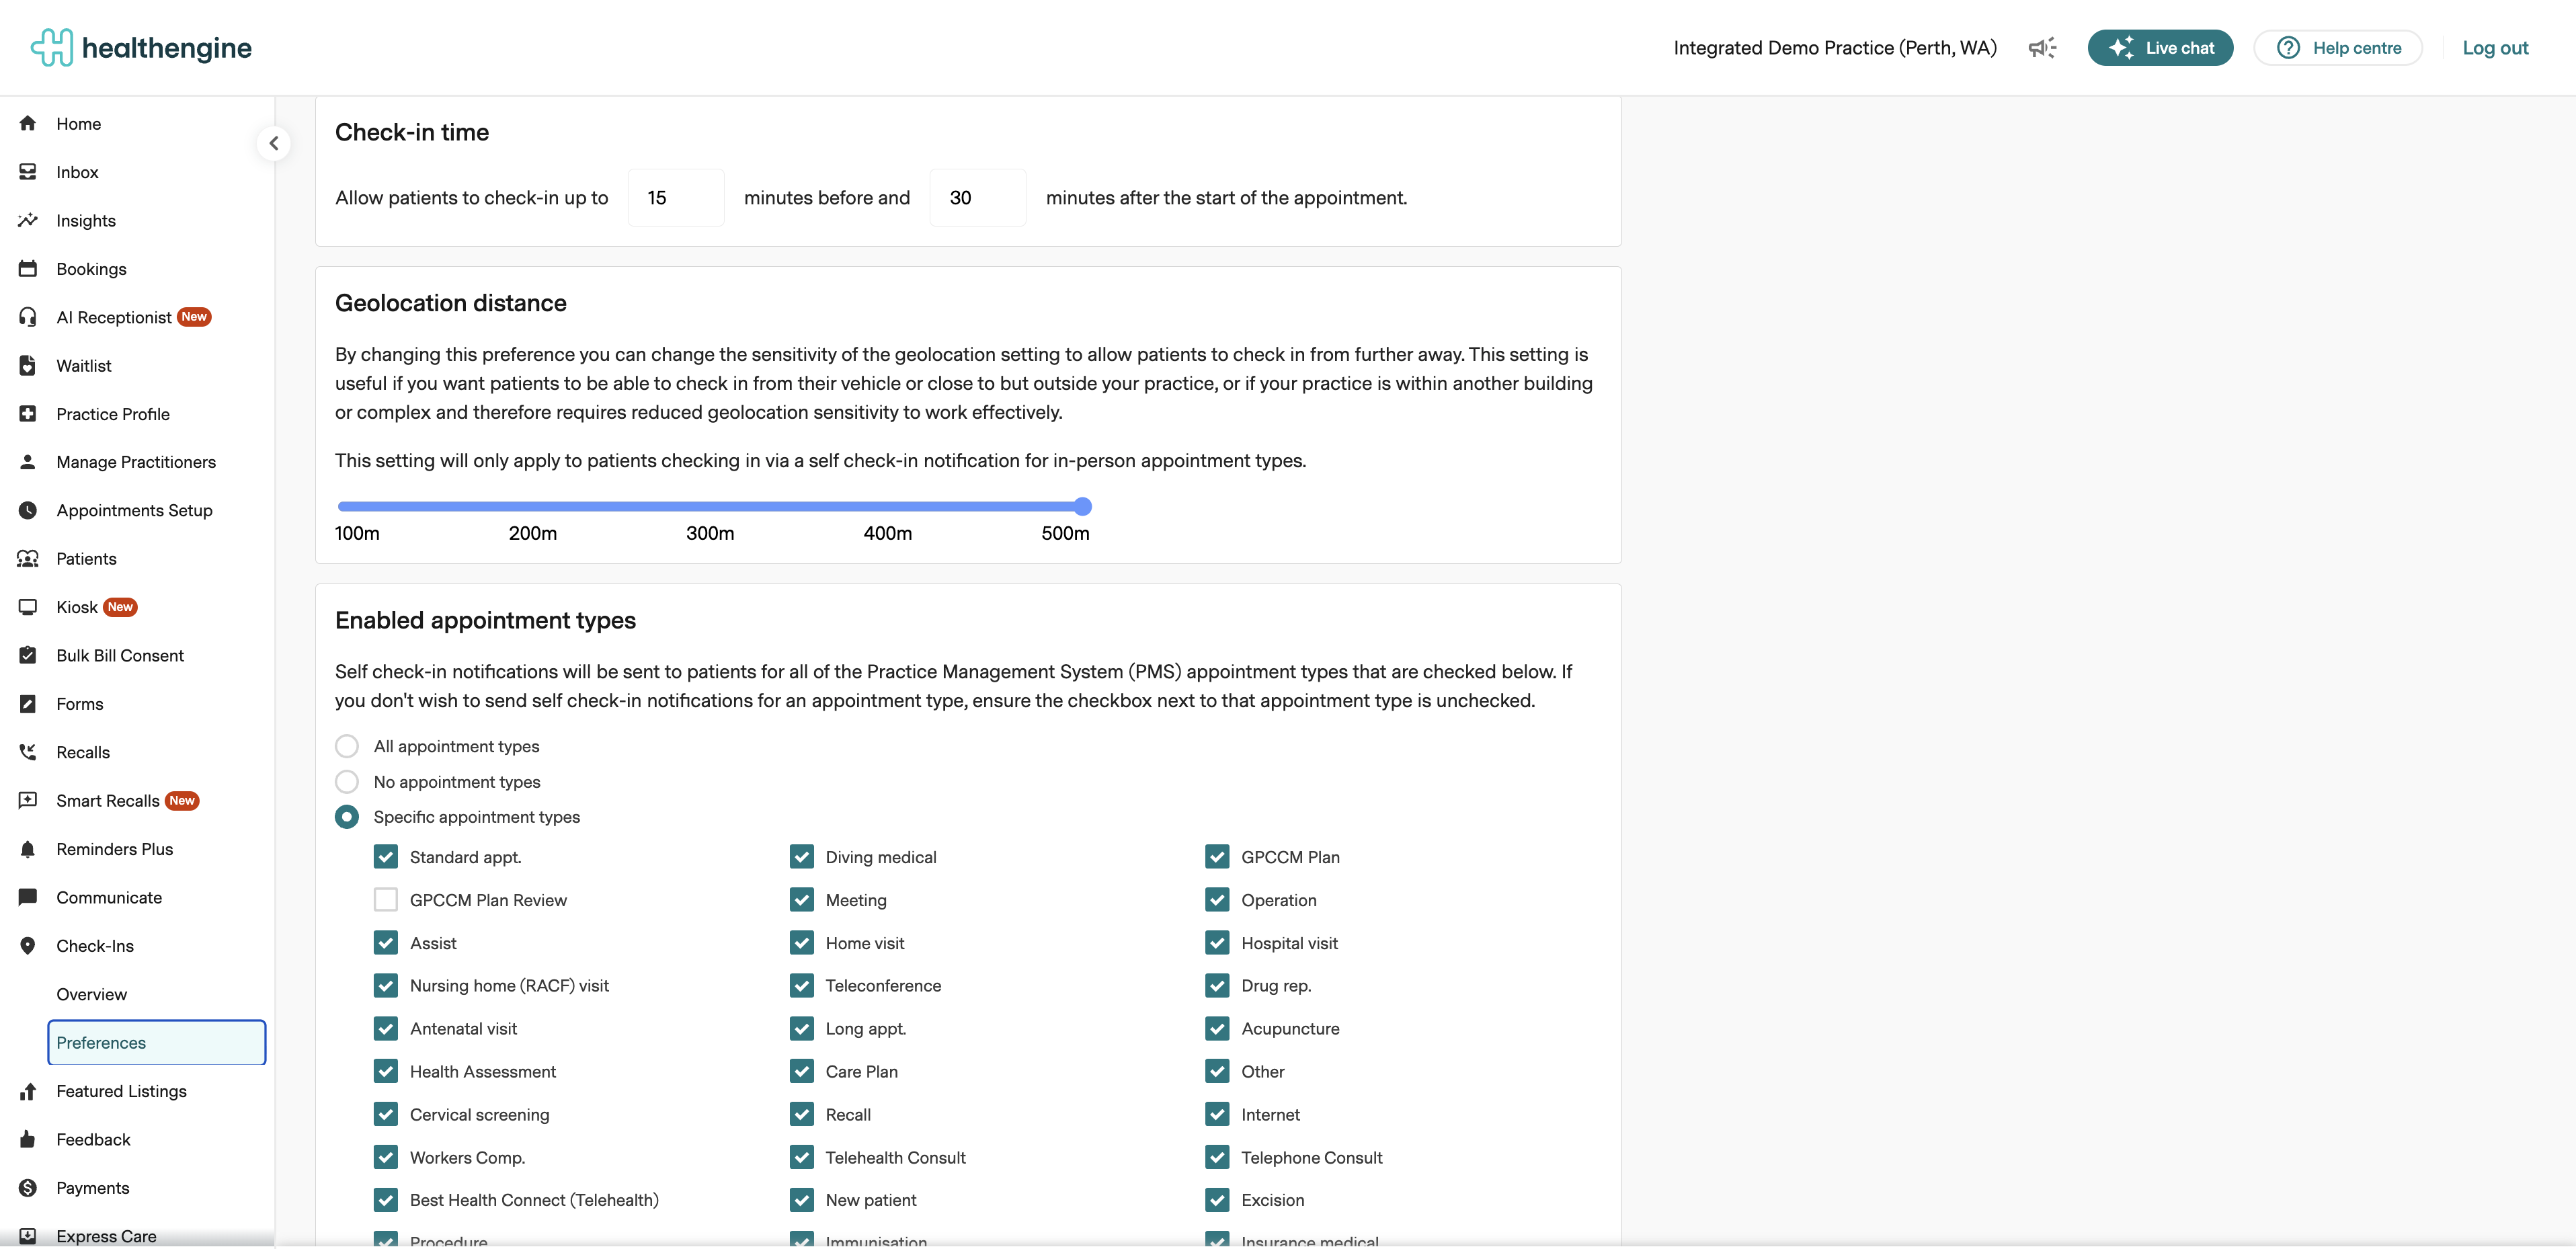Select the Specific appointment types radio
2576x1249 pixels.
pyautogui.click(x=347, y=817)
